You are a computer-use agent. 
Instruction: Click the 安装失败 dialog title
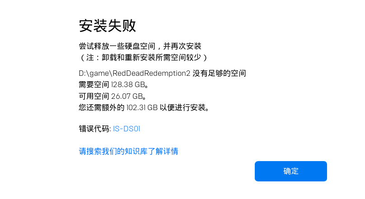[x=108, y=26]
